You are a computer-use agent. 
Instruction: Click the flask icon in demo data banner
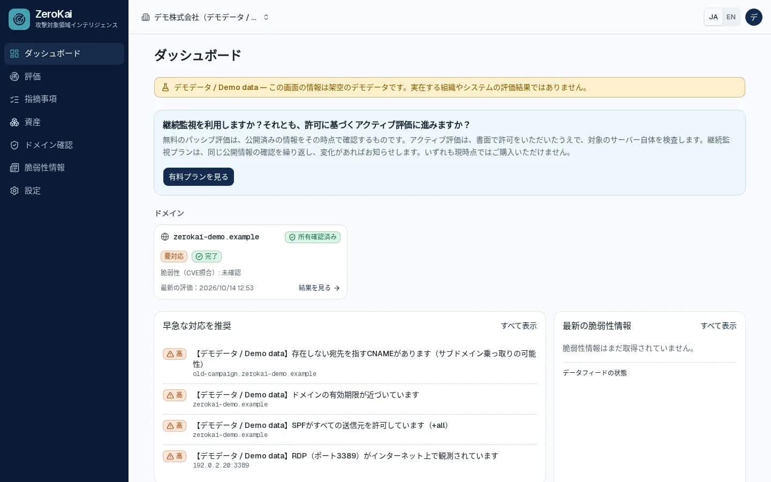point(165,87)
